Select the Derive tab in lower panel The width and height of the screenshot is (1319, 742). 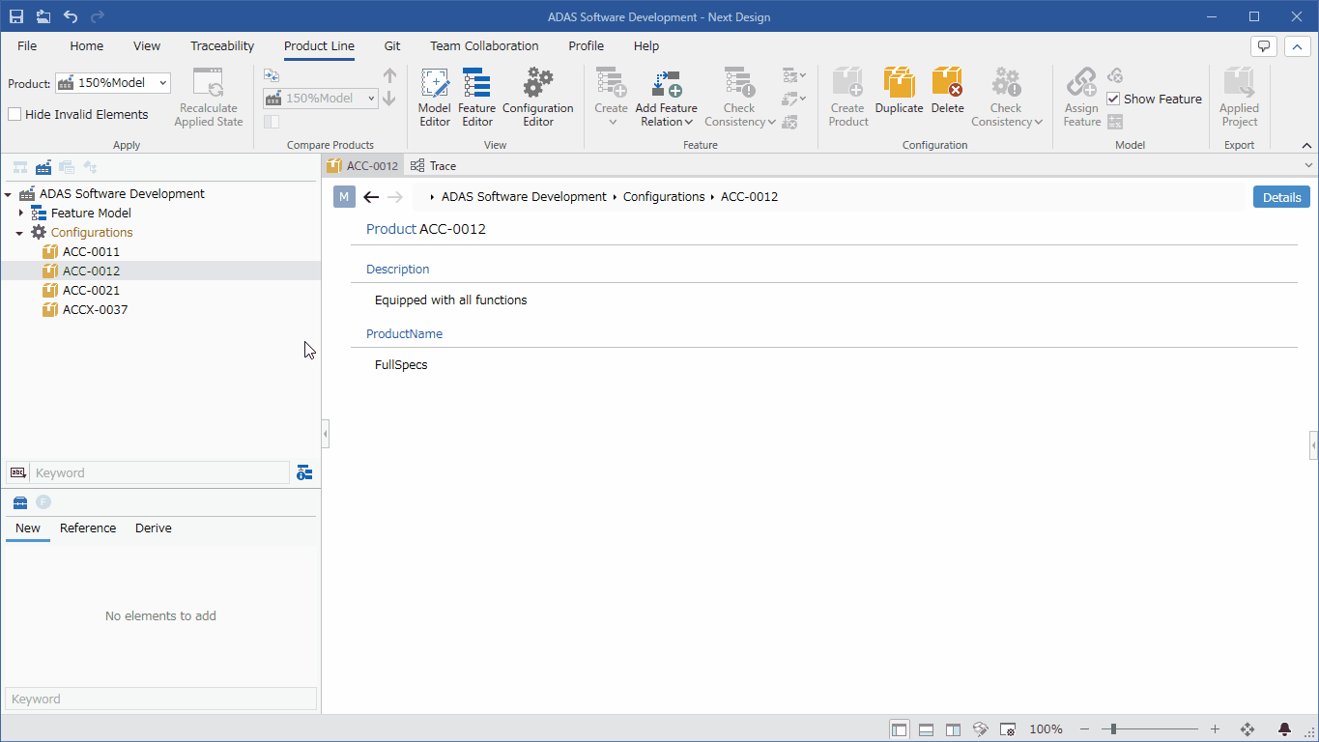(x=154, y=528)
